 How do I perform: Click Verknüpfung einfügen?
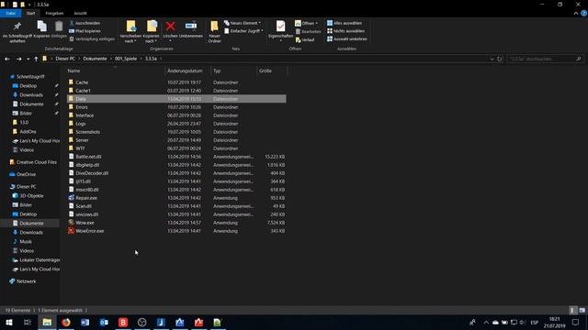pos(92,38)
